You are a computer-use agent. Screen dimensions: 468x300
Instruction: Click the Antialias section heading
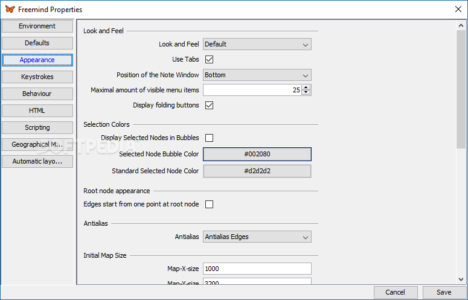(x=96, y=223)
